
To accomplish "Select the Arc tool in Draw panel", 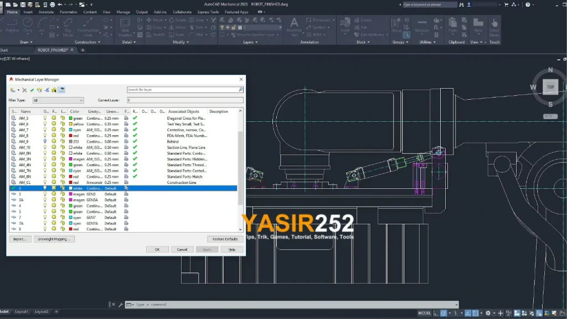I will [x=42, y=25].
